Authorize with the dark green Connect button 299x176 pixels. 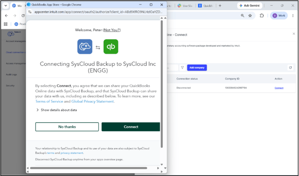pyautogui.click(x=131, y=127)
